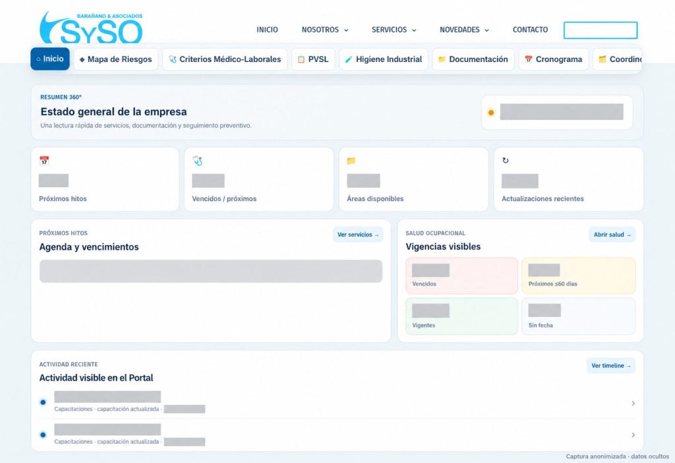Open the Criterios Médico-Laborales tab
The image size is (675, 463).
pyautogui.click(x=225, y=59)
